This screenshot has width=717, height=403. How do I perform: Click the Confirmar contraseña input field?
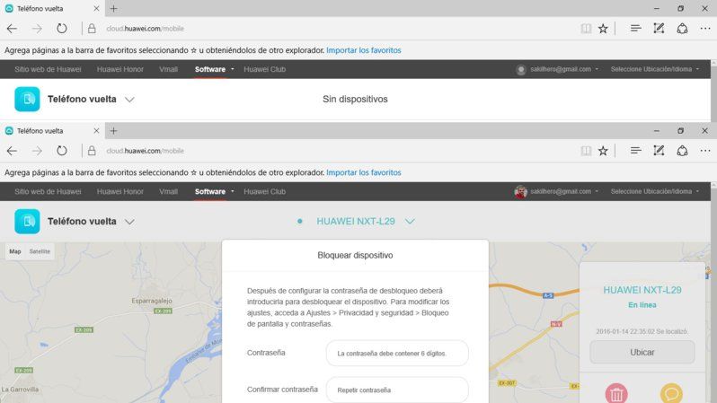click(397, 390)
